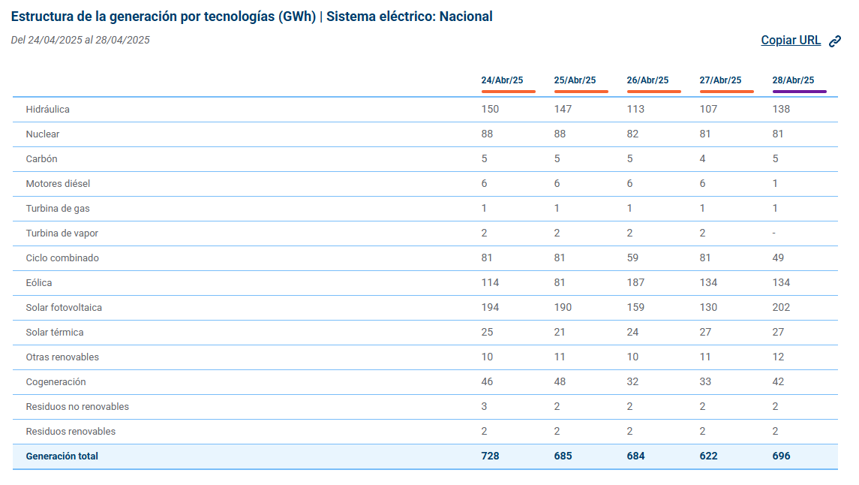The height and width of the screenshot is (485, 859).
Task: Click the Solar fotovoltaica row label
Action: coord(64,307)
